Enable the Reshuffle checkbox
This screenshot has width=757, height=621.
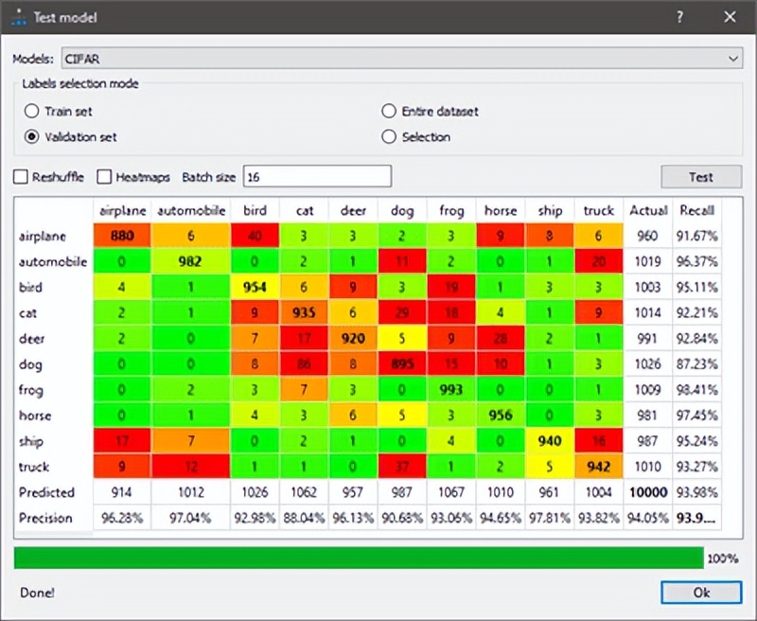point(21,177)
